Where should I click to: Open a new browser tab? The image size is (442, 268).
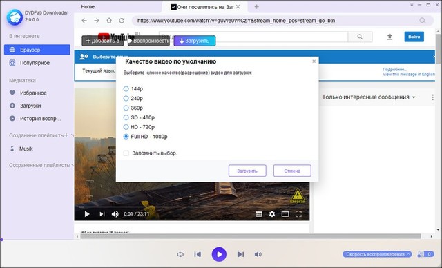coord(256,6)
